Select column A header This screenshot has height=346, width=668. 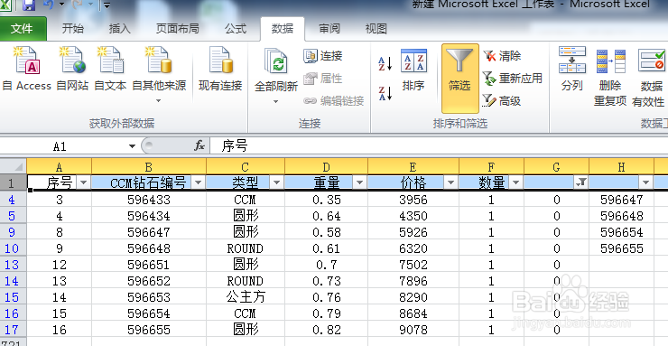tap(60, 166)
